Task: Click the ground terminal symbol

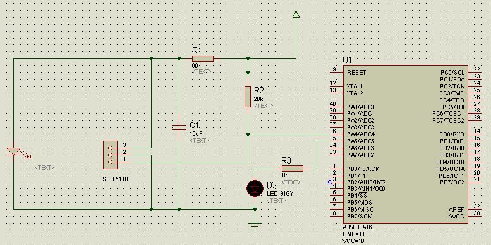Action: pos(255,224)
